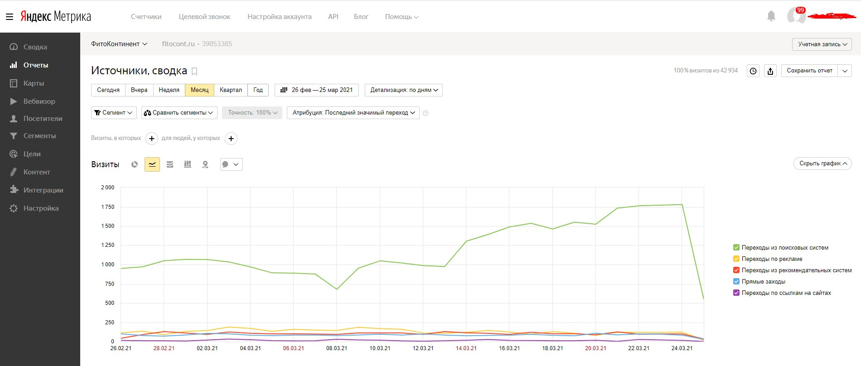Collapse chart with 'Скрыть график'
Screen dimensions: 861x366
click(x=822, y=164)
